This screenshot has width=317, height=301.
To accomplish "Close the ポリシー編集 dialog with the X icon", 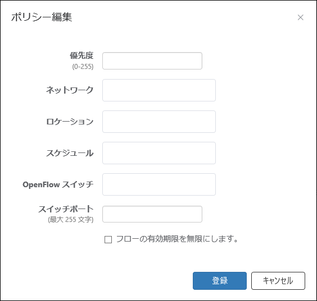I will [301, 17].
